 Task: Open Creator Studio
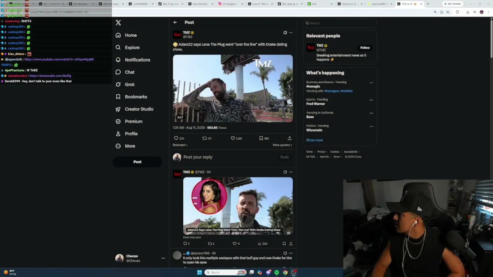[x=134, y=109]
